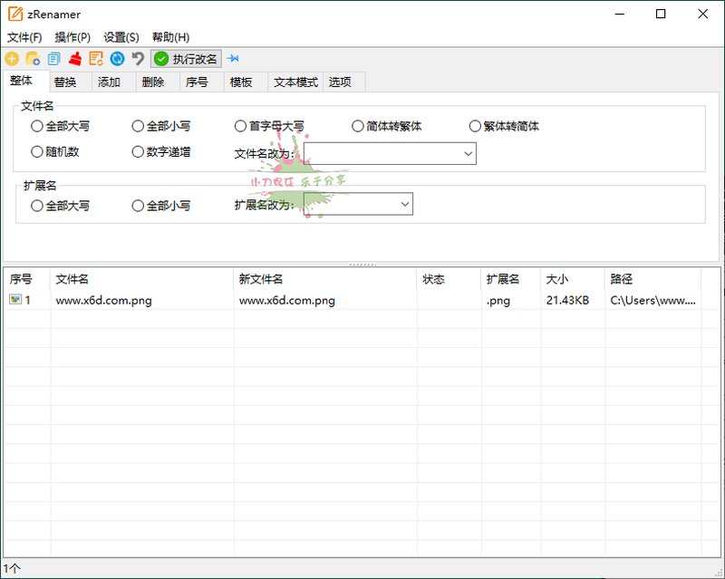Click the add files plus icon
This screenshot has height=579, width=725.
pos(12,58)
